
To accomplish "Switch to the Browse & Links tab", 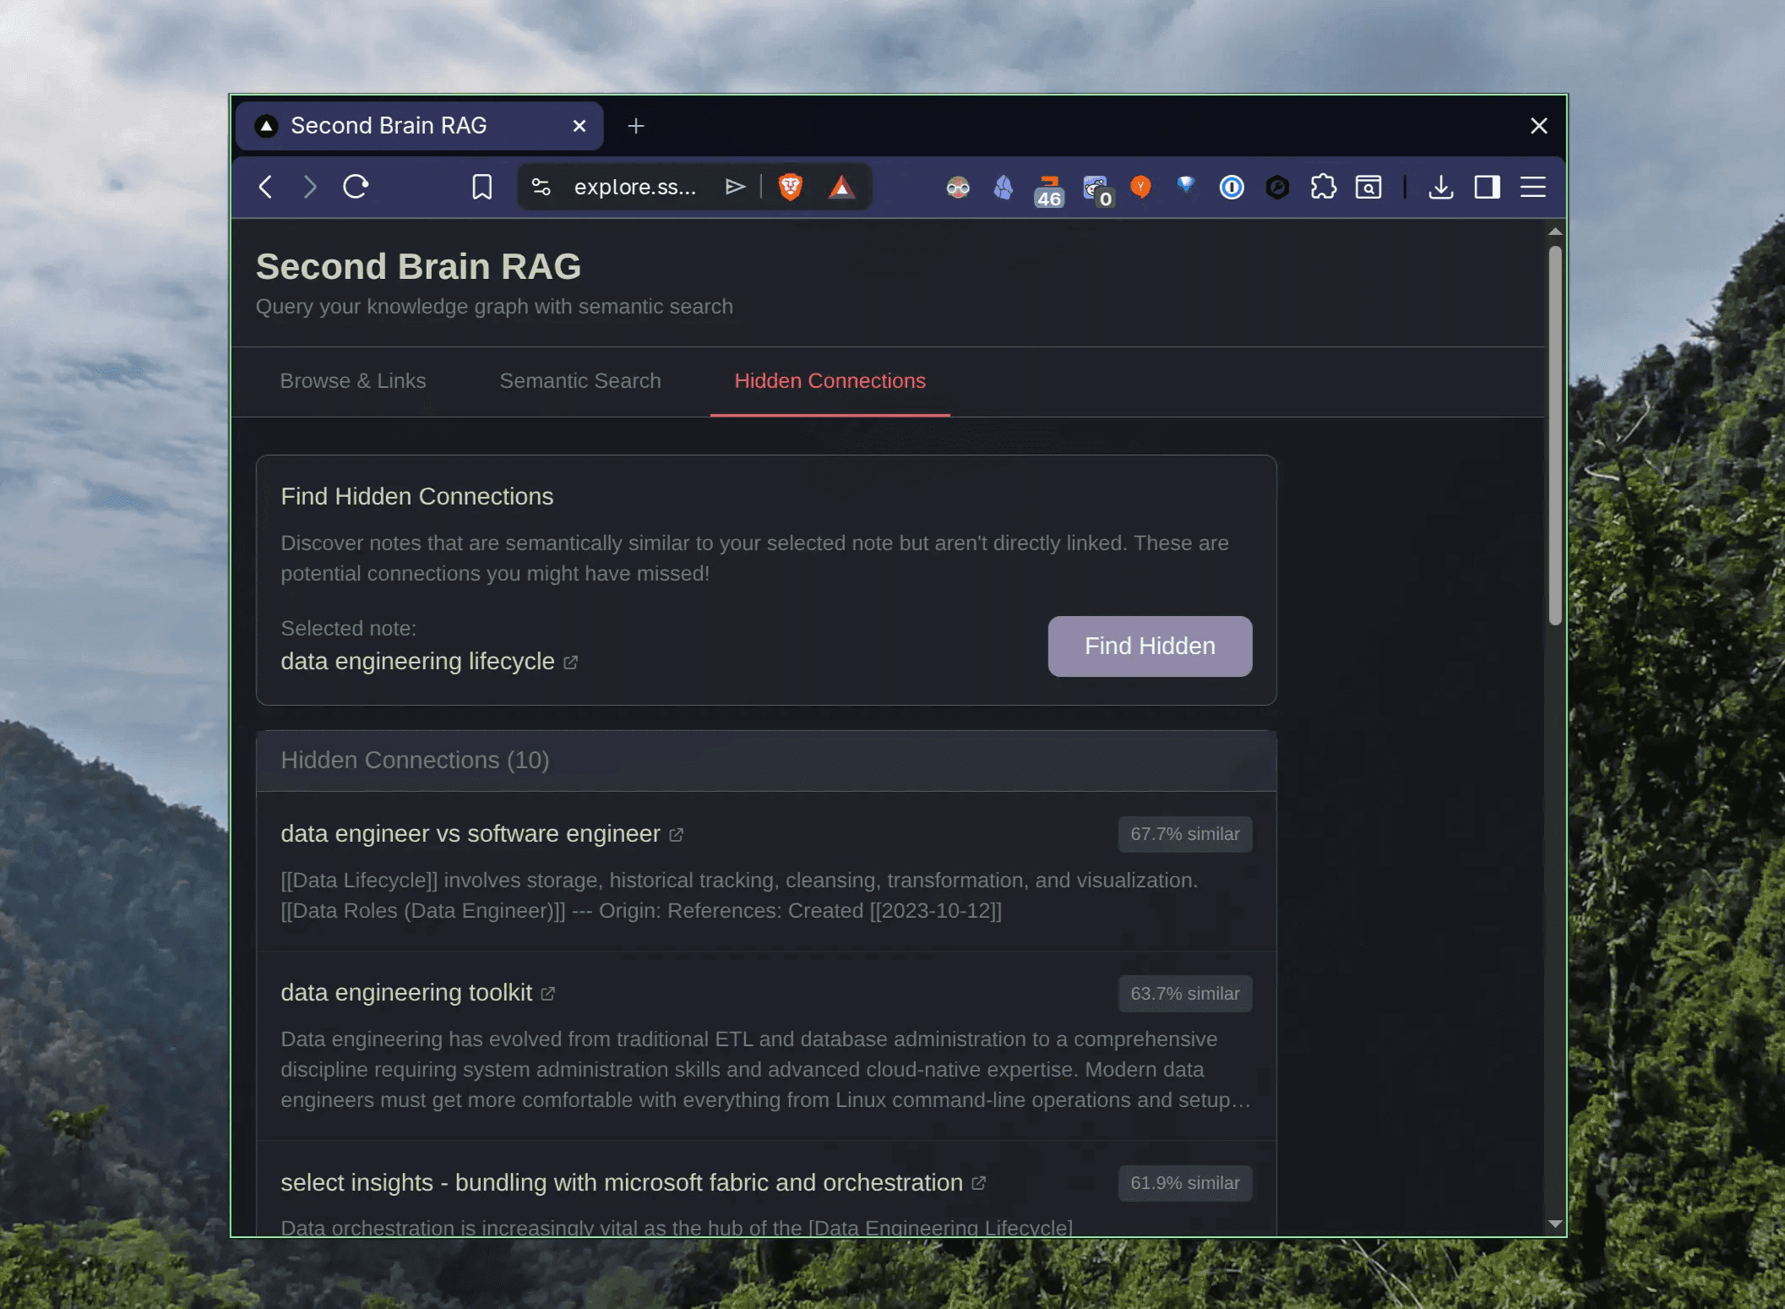I will 352,381.
